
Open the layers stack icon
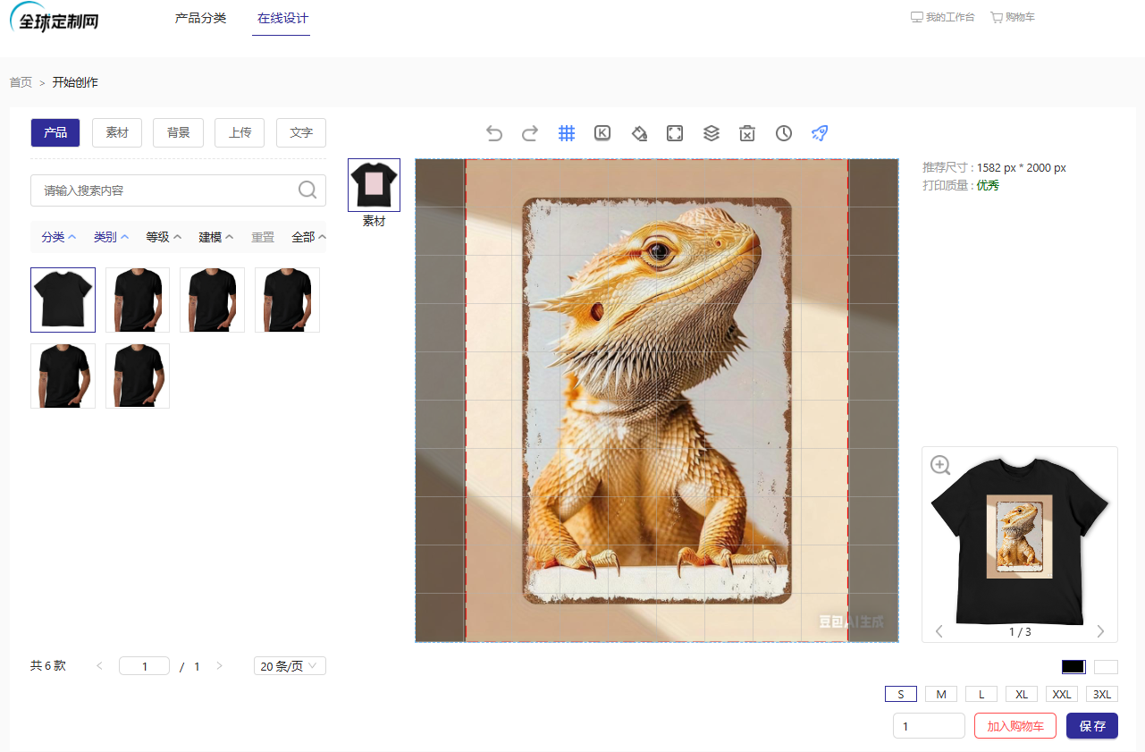(711, 133)
